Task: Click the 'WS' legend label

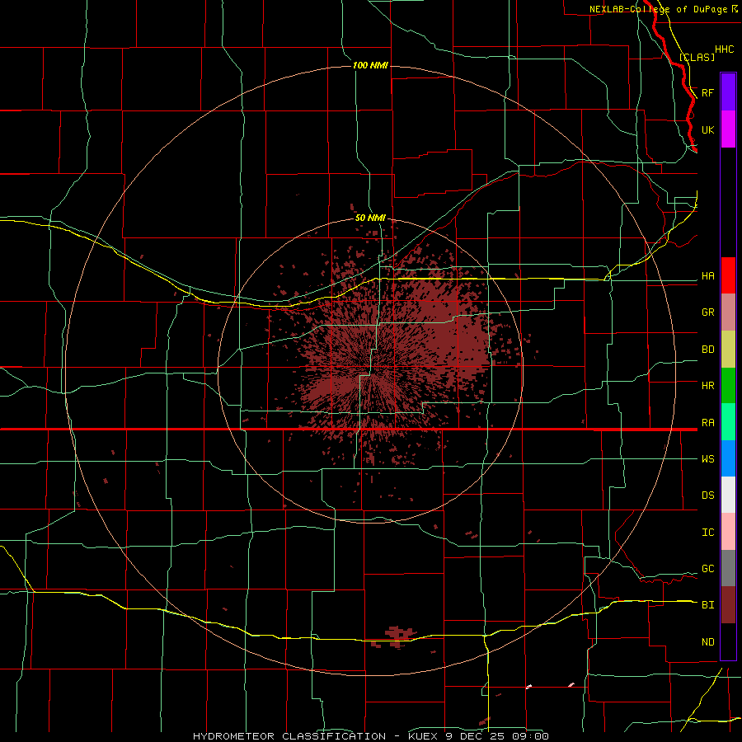Action: (x=707, y=459)
